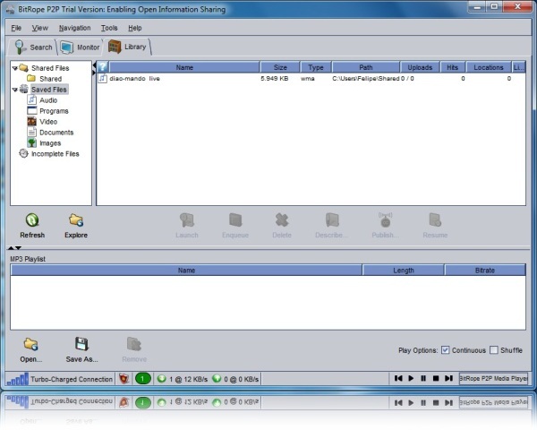Click the audio file icon for diao-mando

102,79
